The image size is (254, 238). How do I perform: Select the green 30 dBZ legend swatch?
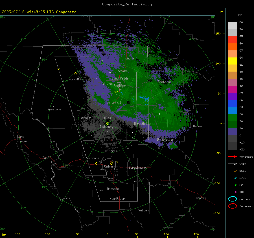(x=233, y=117)
